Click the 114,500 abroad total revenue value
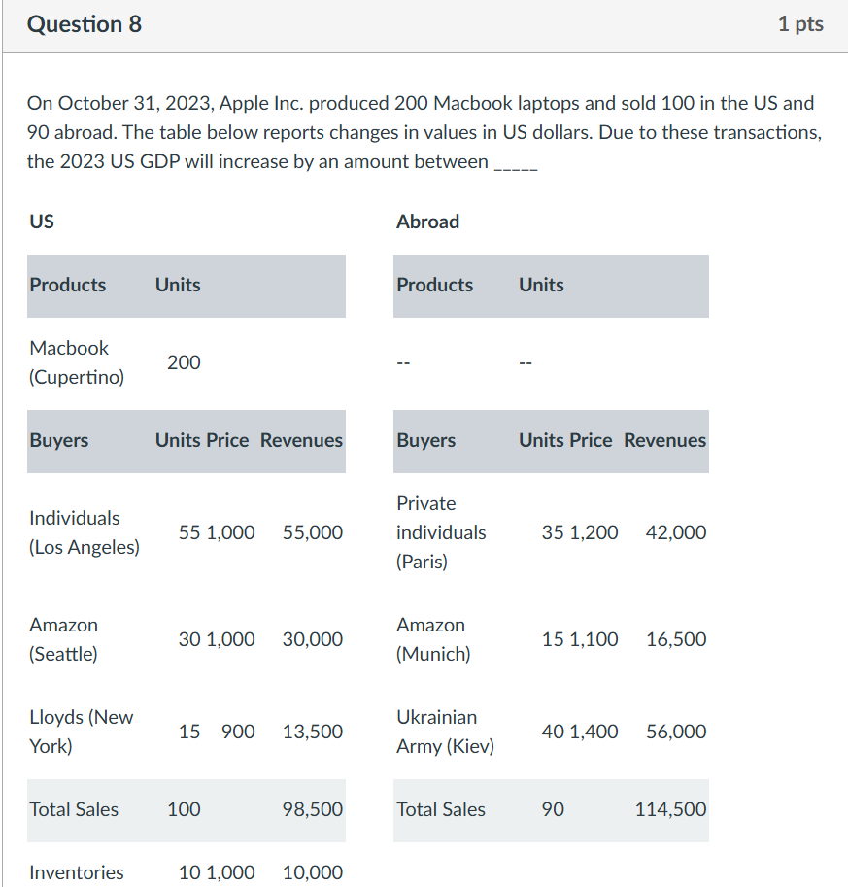This screenshot has width=848, height=887. pyautogui.click(x=670, y=809)
